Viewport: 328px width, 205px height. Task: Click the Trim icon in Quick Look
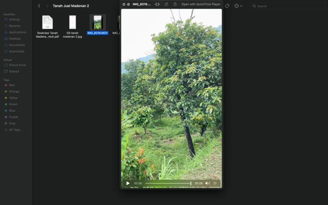coord(157,4)
